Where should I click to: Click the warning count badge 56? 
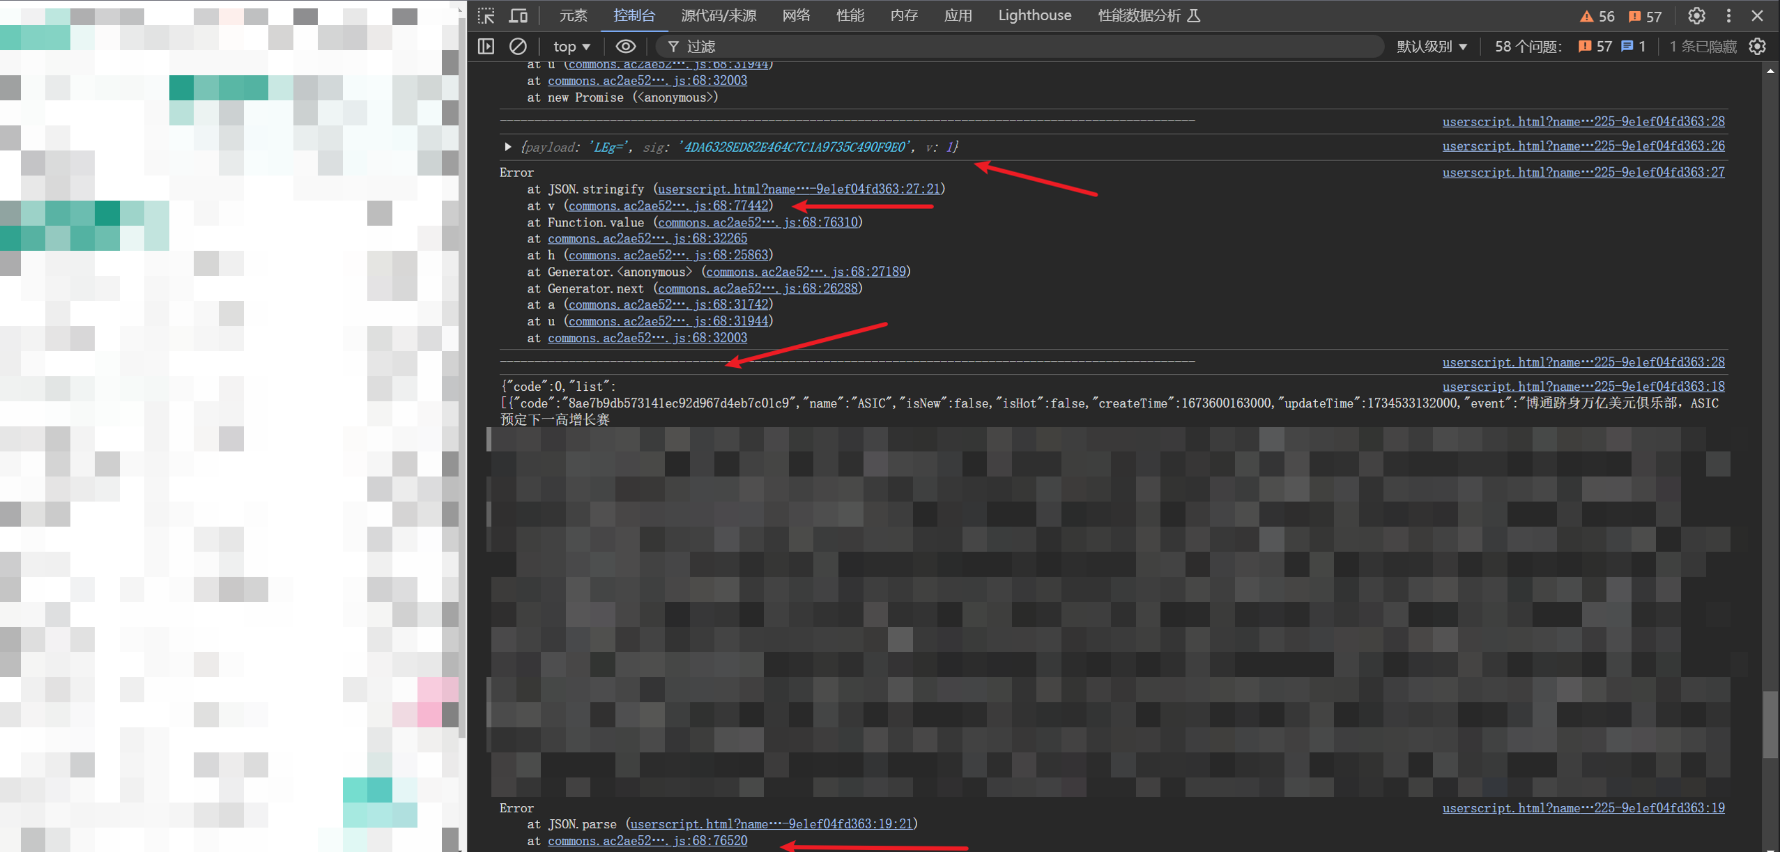1597,16
